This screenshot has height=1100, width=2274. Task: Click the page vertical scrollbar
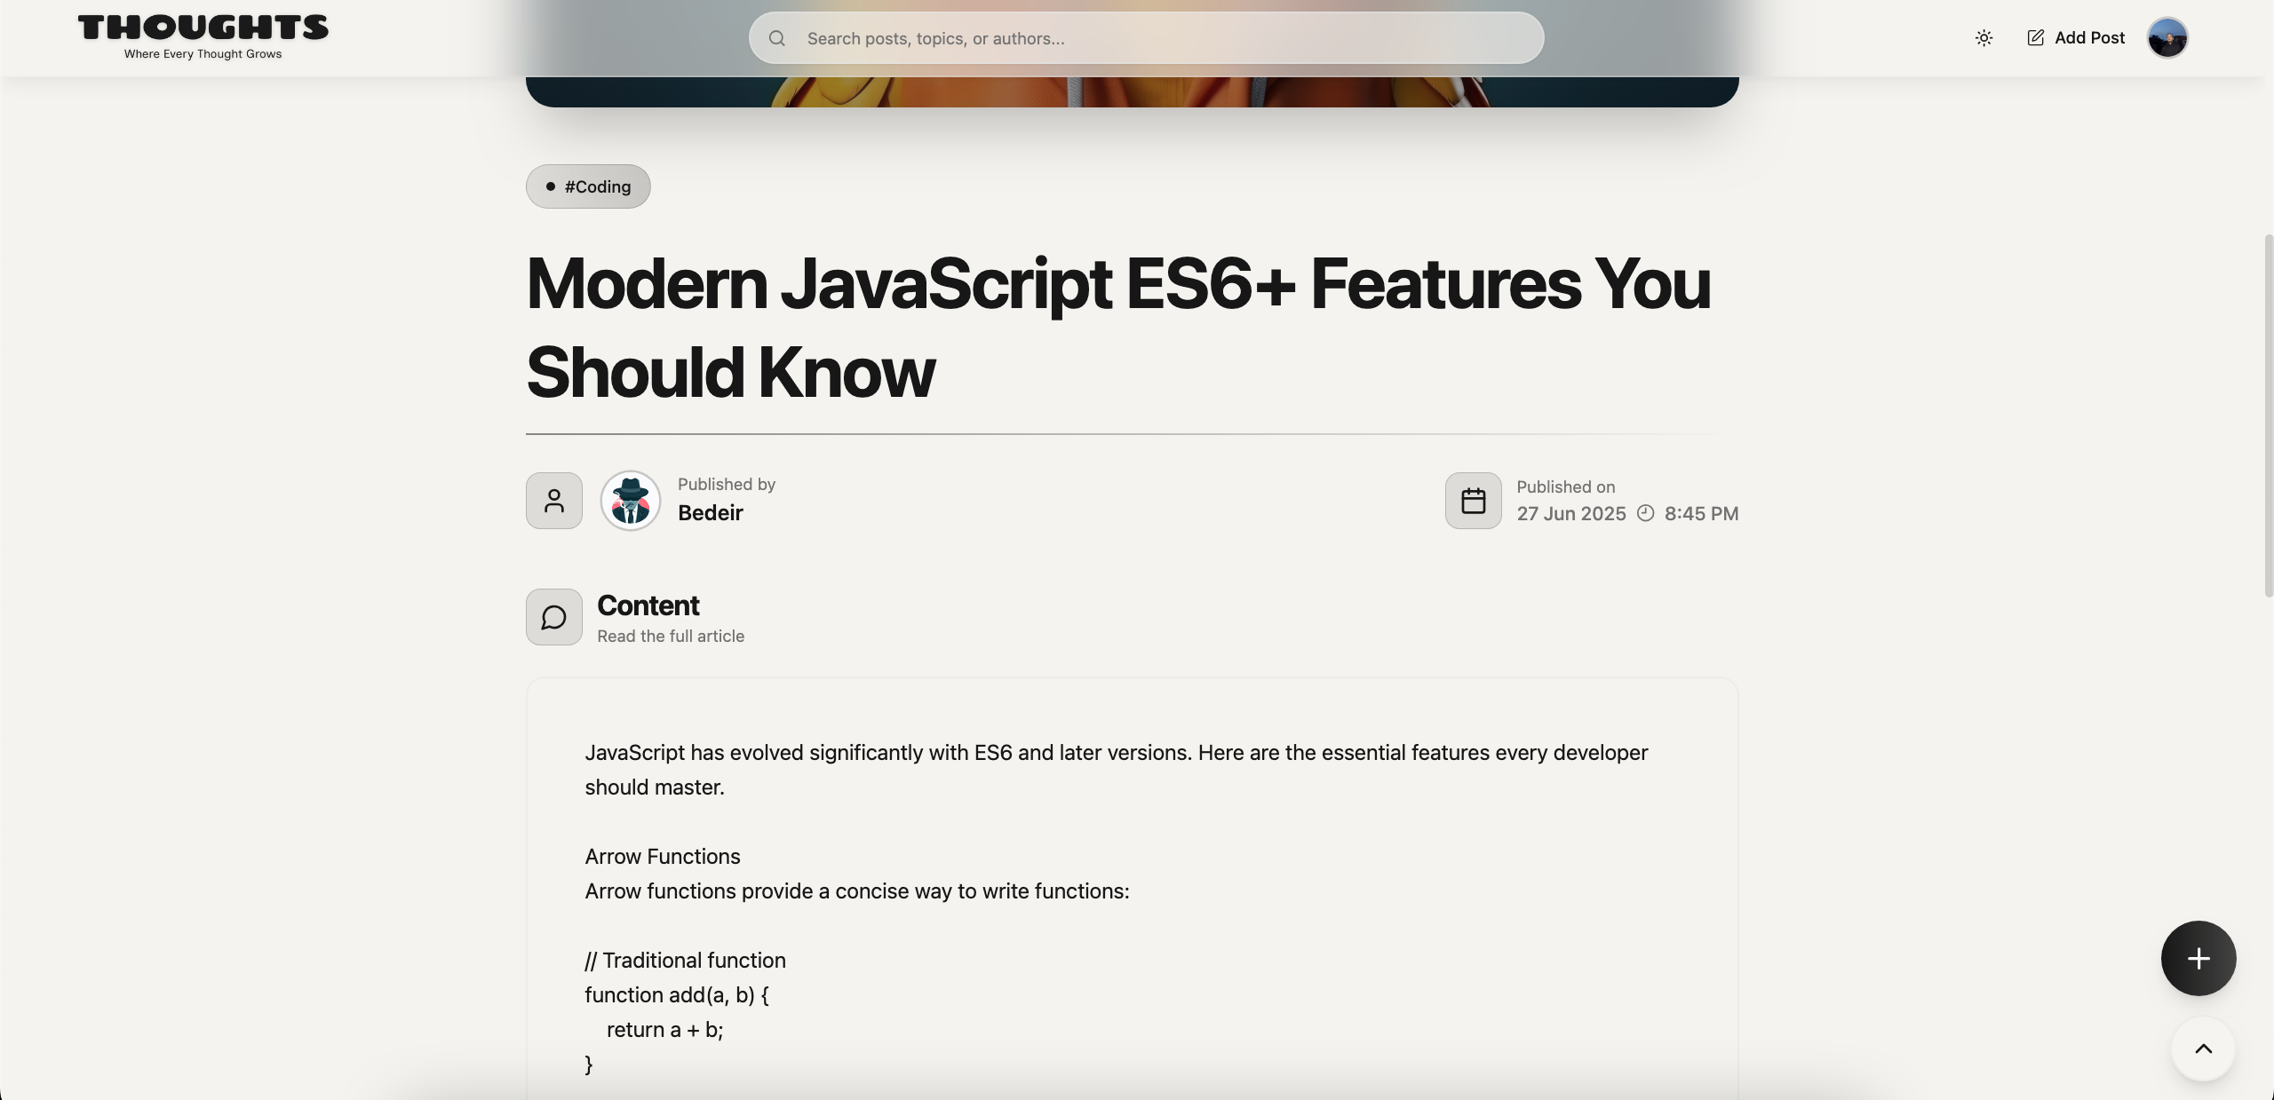[x=2268, y=415]
